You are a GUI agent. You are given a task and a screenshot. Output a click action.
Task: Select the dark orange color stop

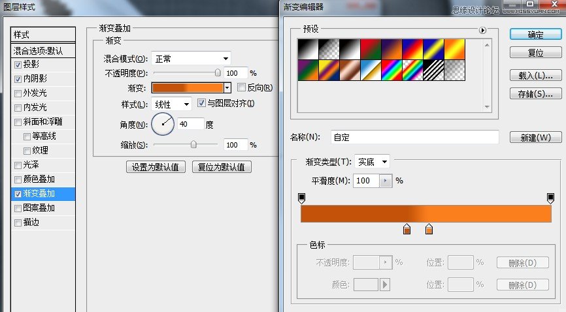click(x=407, y=228)
